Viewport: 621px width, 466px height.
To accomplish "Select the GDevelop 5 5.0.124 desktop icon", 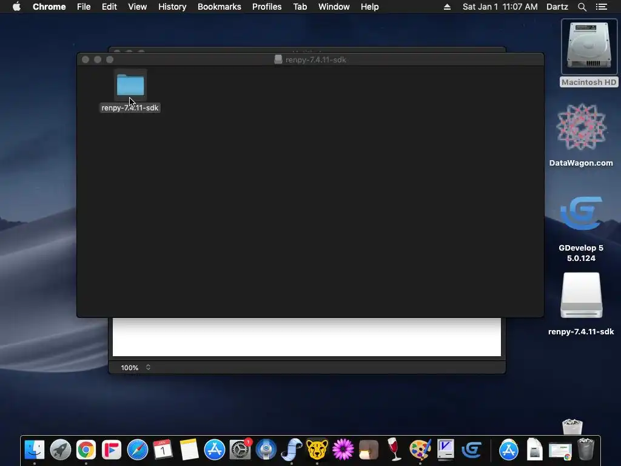I will [x=581, y=229].
